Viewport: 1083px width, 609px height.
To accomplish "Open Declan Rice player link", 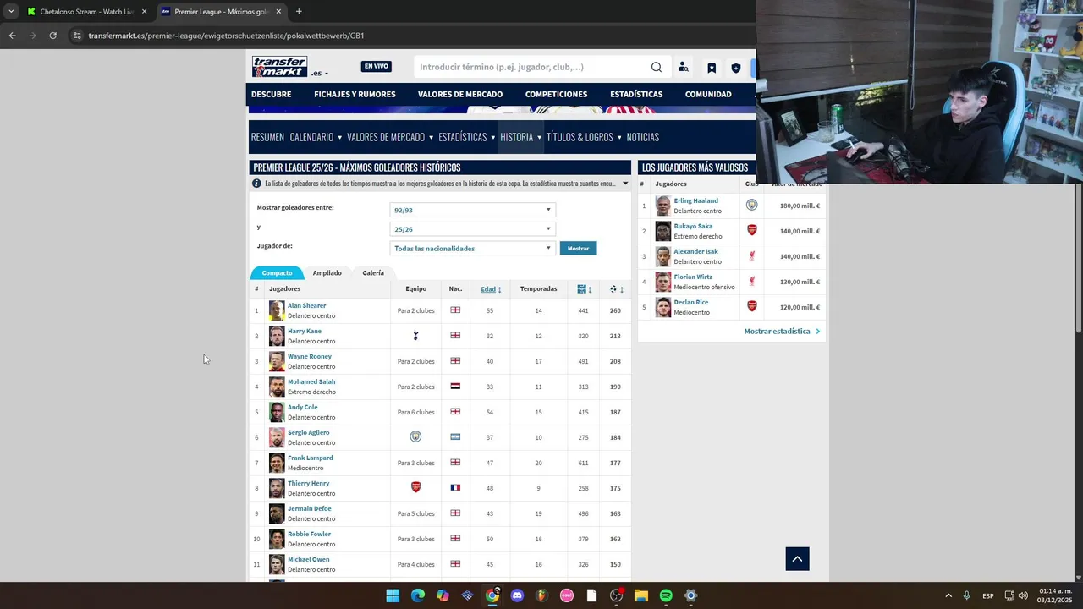I will click(691, 302).
